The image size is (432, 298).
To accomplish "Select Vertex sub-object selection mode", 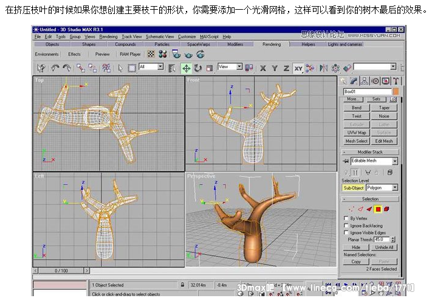I will click(351, 209).
